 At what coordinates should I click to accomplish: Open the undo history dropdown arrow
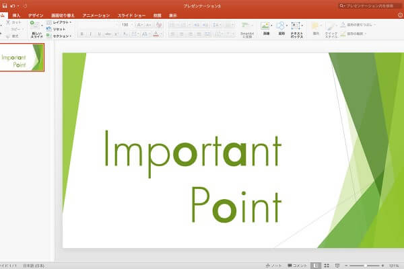point(18,5)
